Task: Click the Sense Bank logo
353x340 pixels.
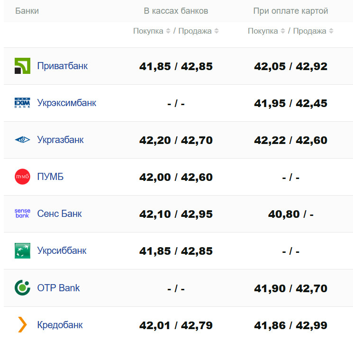Action: click(22, 214)
